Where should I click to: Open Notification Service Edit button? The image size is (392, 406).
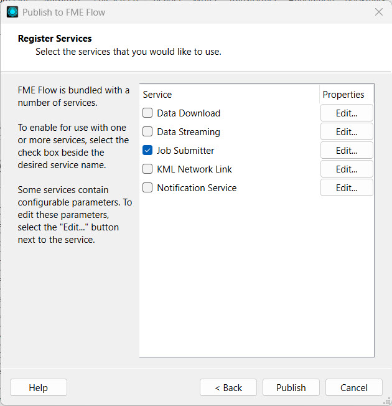point(347,188)
